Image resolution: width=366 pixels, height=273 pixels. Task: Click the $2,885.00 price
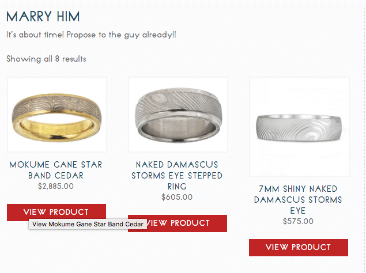point(56,186)
